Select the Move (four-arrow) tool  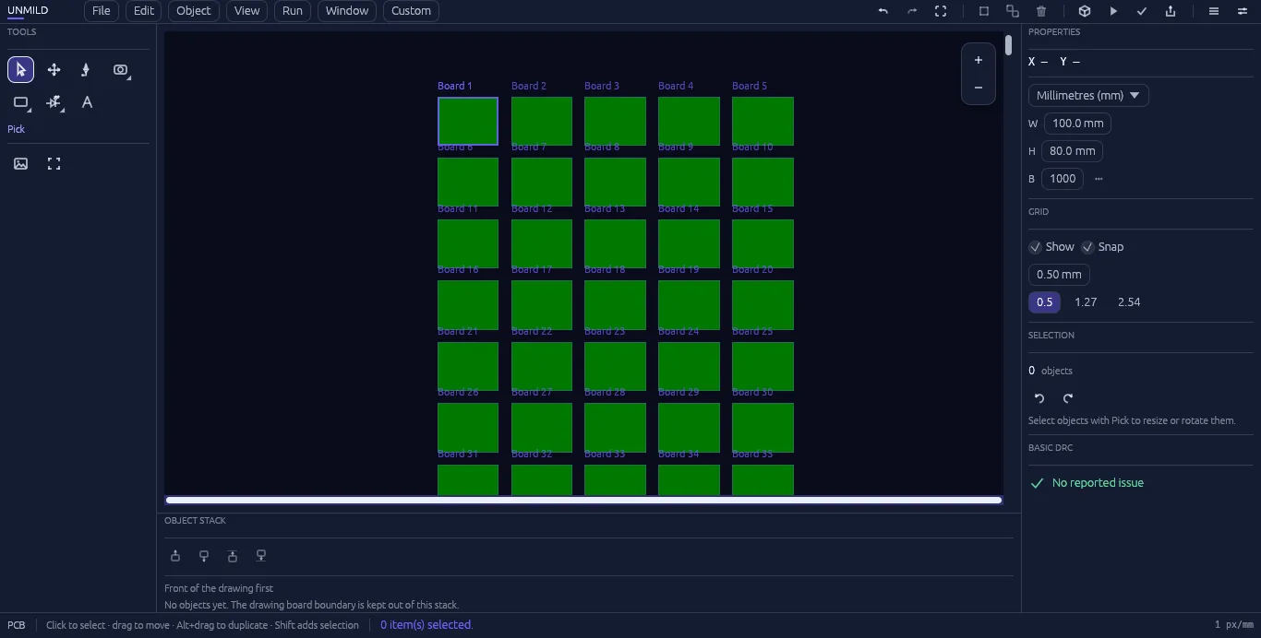pyautogui.click(x=54, y=70)
